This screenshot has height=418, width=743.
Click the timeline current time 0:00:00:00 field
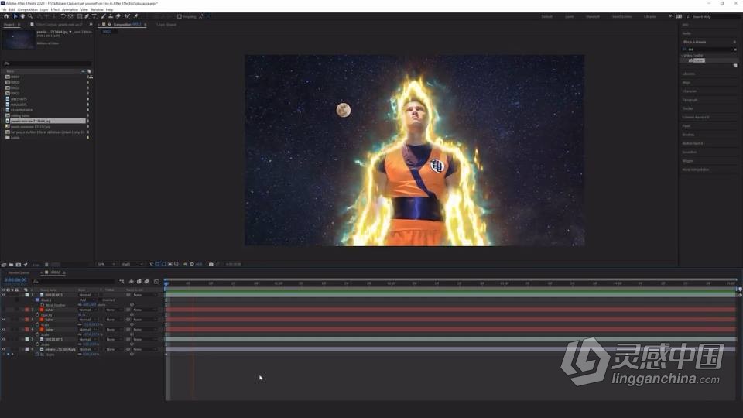pyautogui.click(x=15, y=280)
